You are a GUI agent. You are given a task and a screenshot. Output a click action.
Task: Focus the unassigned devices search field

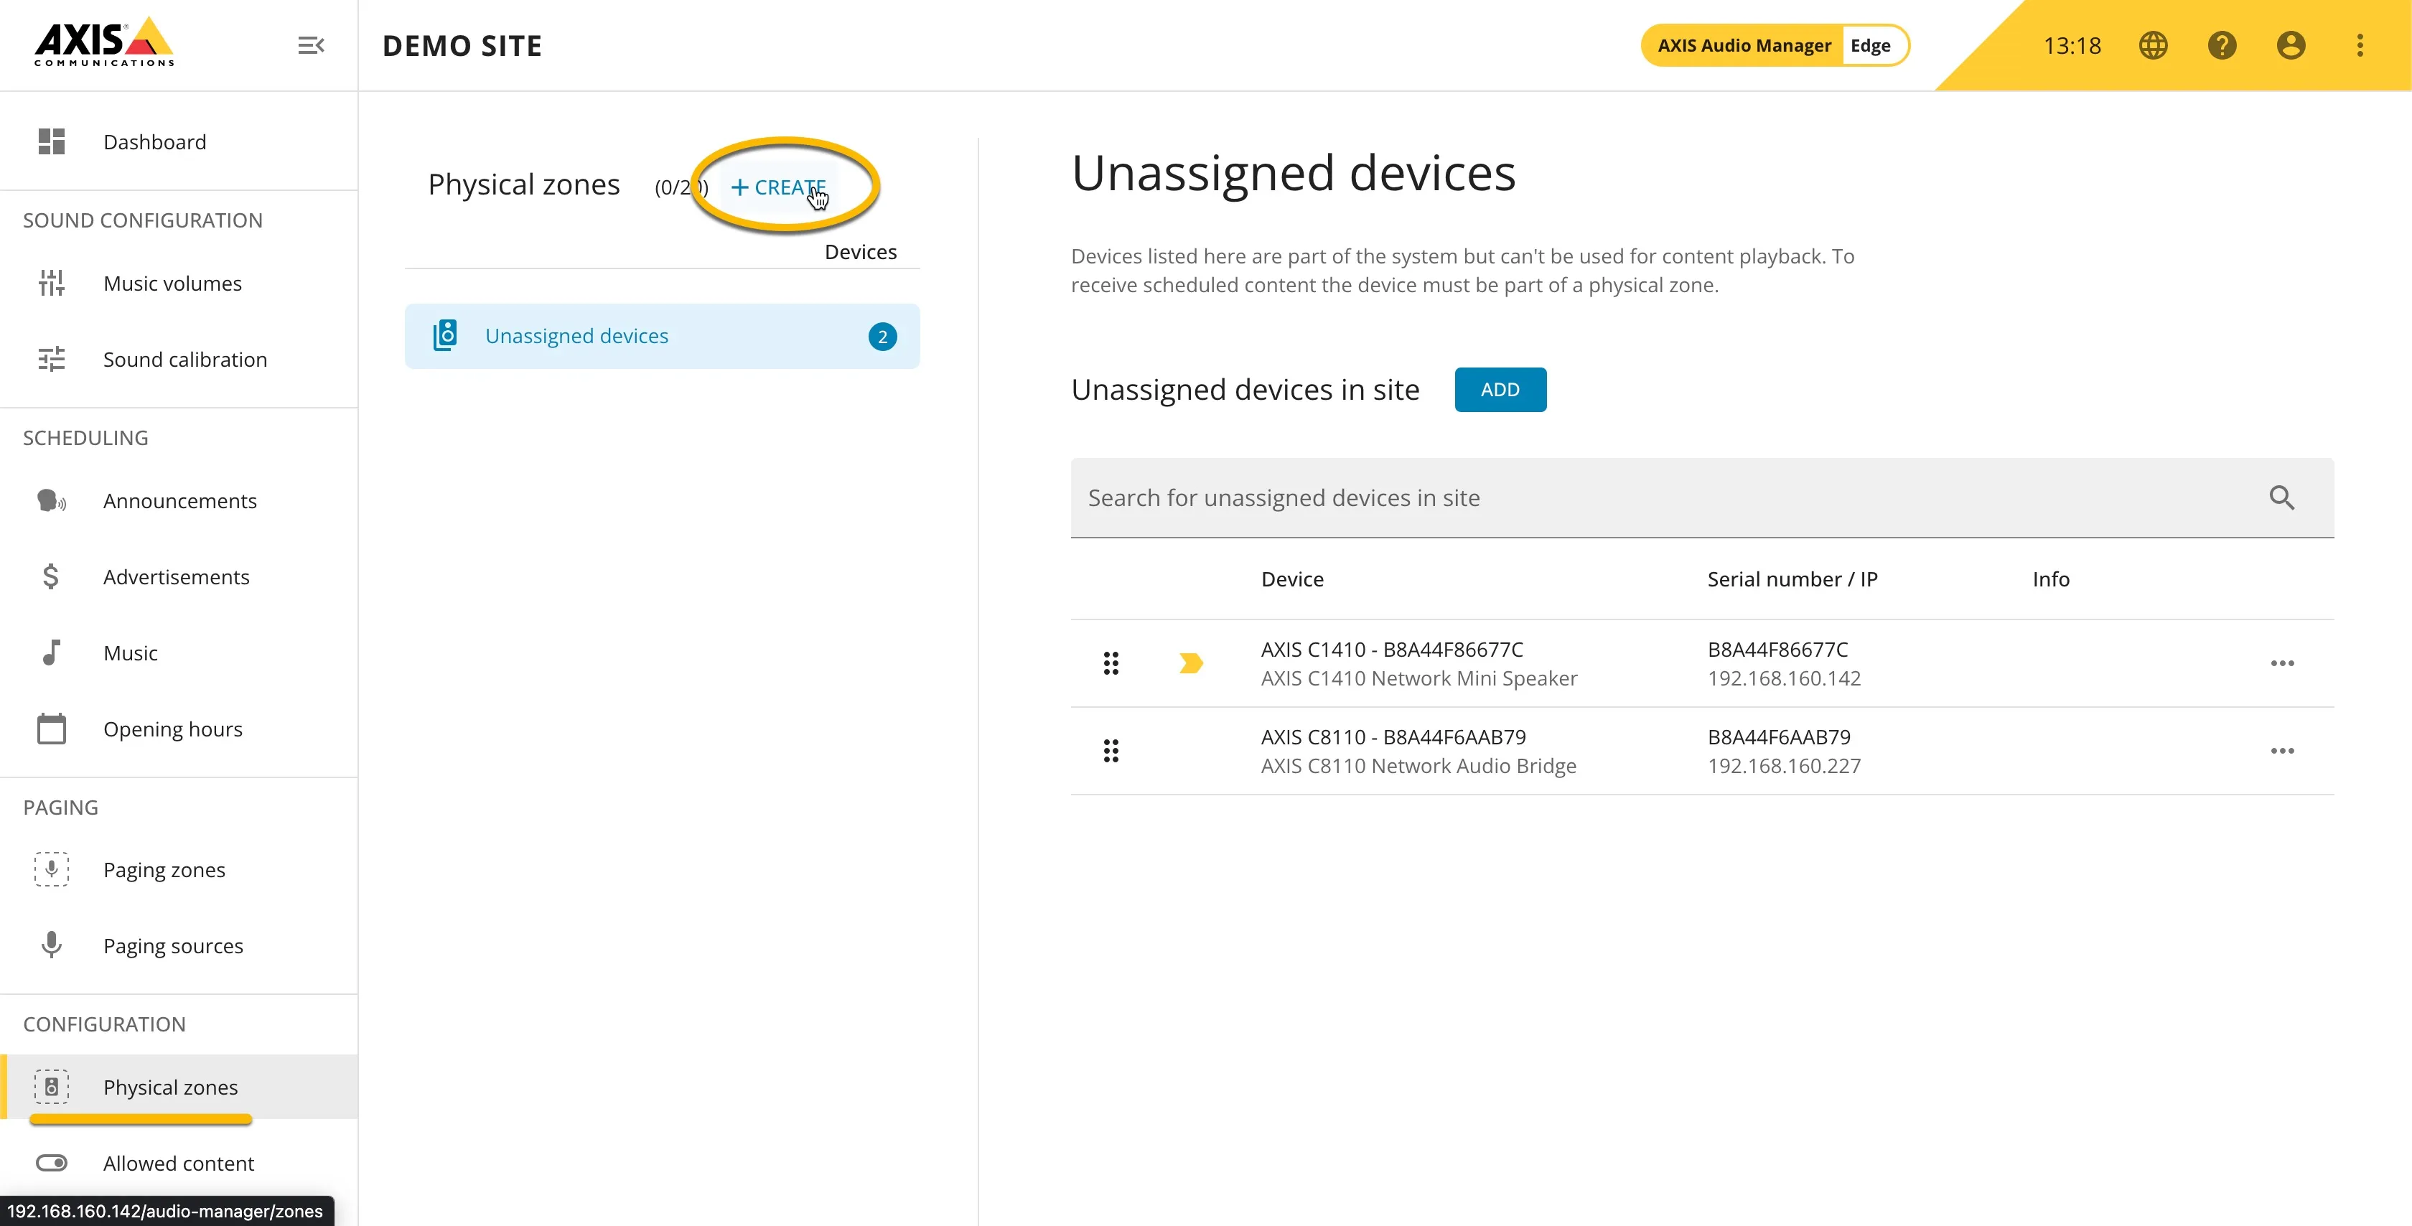(x=1702, y=497)
